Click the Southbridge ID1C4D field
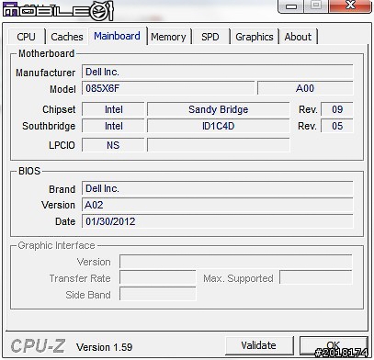This screenshot has width=374, height=360. pos(218,126)
